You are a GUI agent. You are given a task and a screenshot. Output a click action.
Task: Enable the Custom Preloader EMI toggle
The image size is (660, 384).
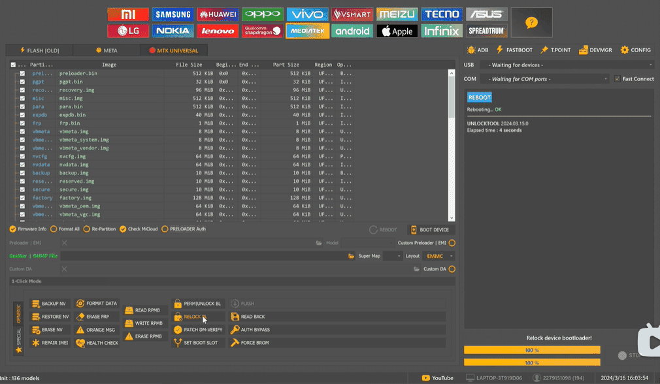452,243
